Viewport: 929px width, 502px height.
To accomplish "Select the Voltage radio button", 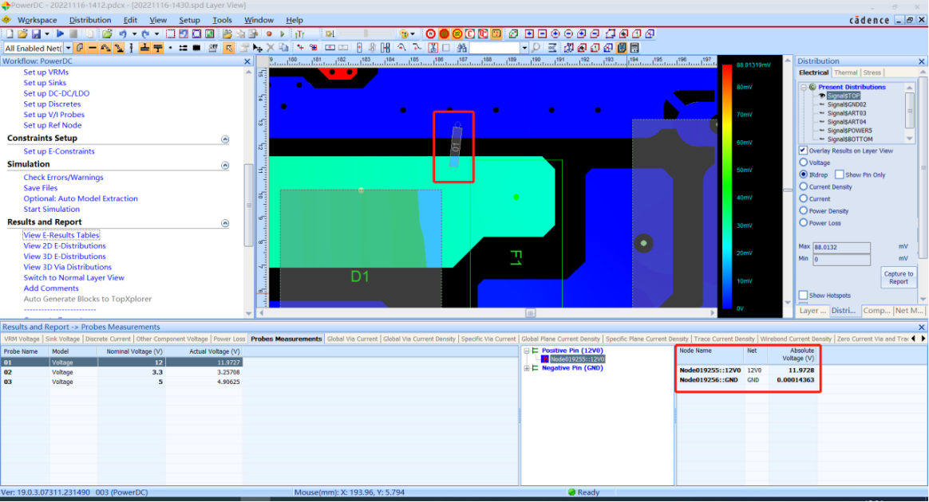I will pos(804,162).
